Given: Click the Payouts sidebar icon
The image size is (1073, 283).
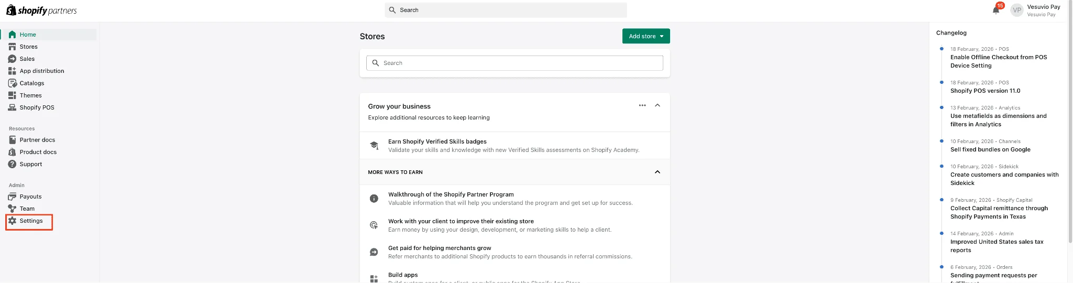Looking at the screenshot, I should 13,197.
